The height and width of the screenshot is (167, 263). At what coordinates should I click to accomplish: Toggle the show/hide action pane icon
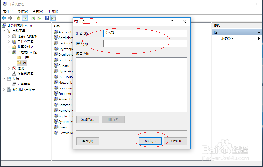tap(53, 18)
